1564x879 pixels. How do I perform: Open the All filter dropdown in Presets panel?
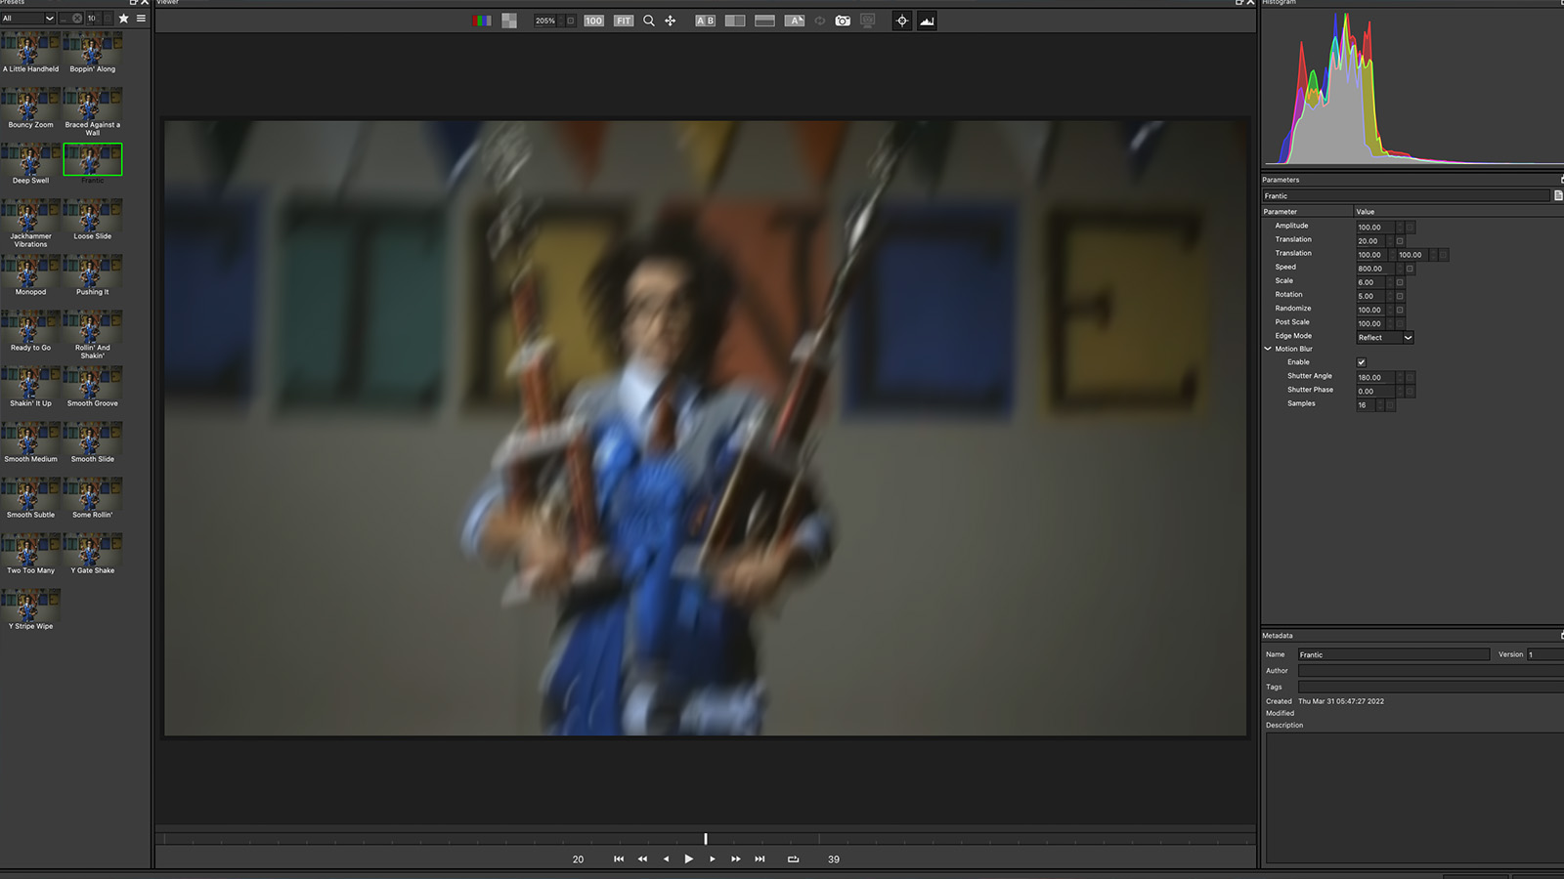[27, 18]
